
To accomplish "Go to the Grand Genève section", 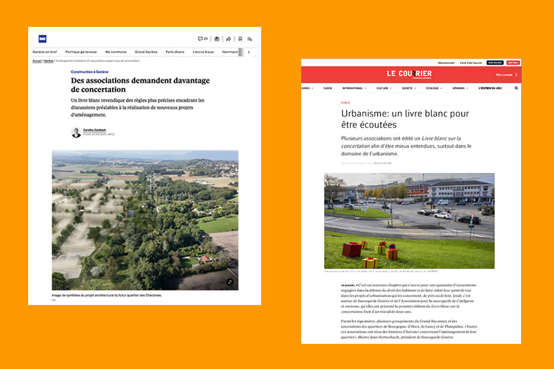I will tap(146, 52).
